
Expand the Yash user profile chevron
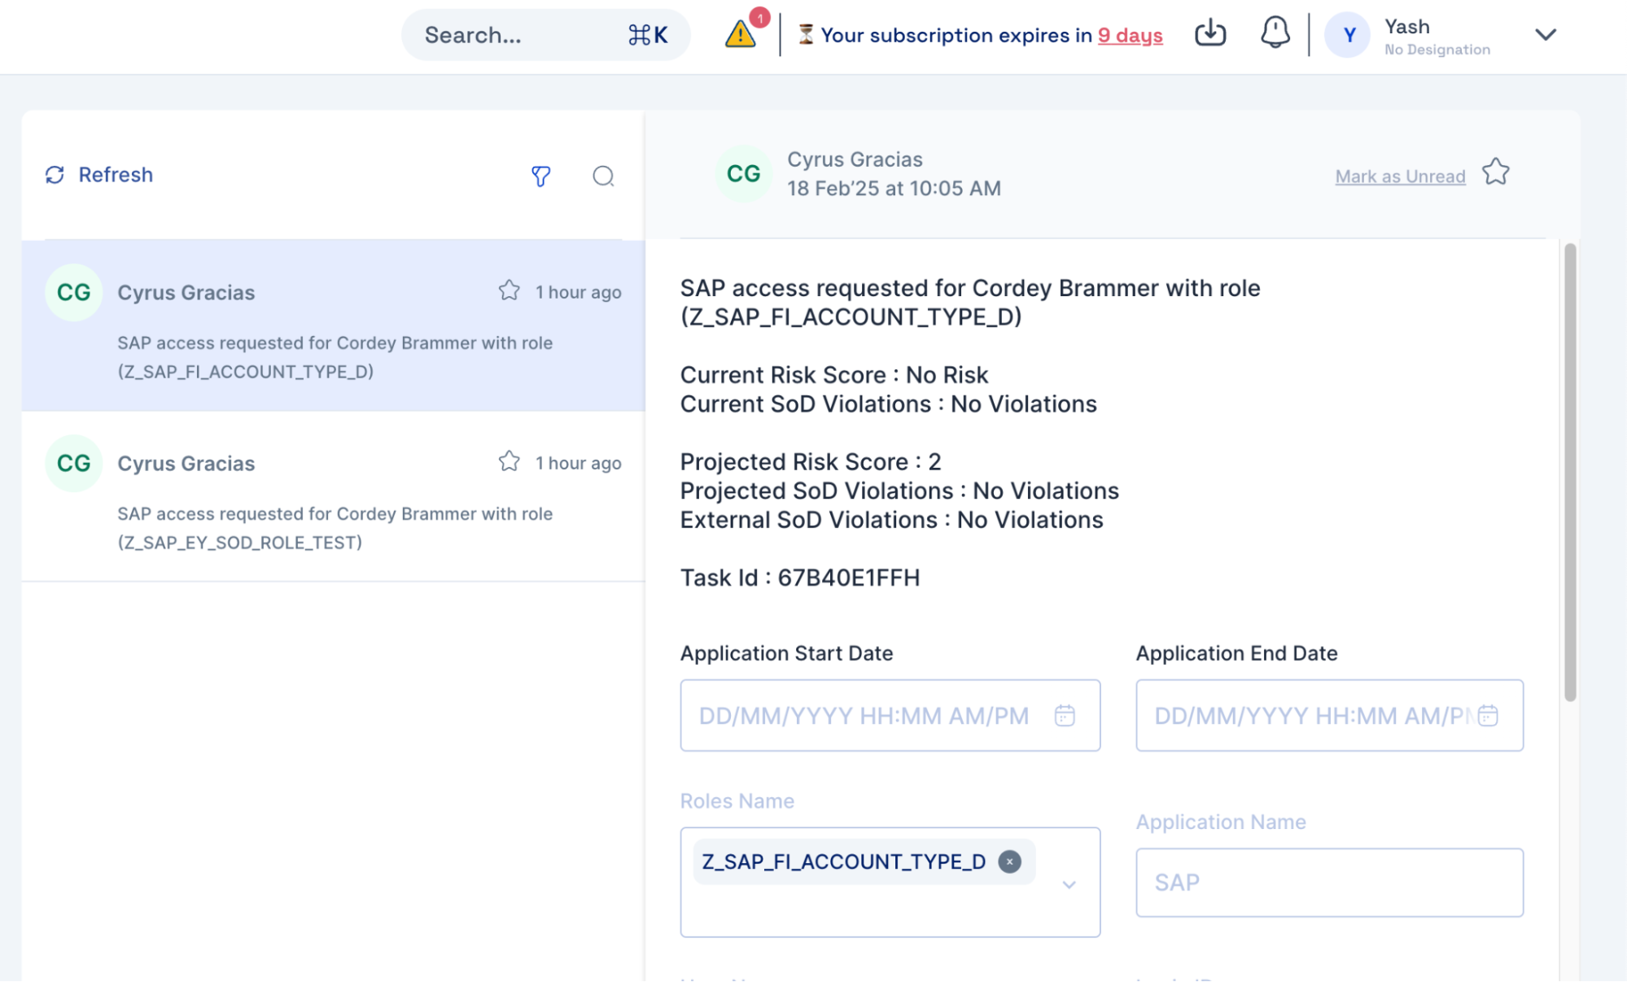[x=1545, y=35]
